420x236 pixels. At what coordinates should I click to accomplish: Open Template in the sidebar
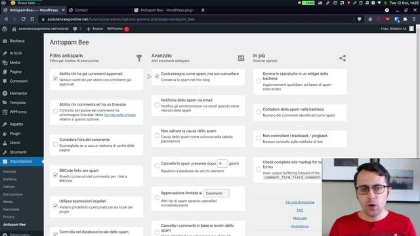point(18,102)
